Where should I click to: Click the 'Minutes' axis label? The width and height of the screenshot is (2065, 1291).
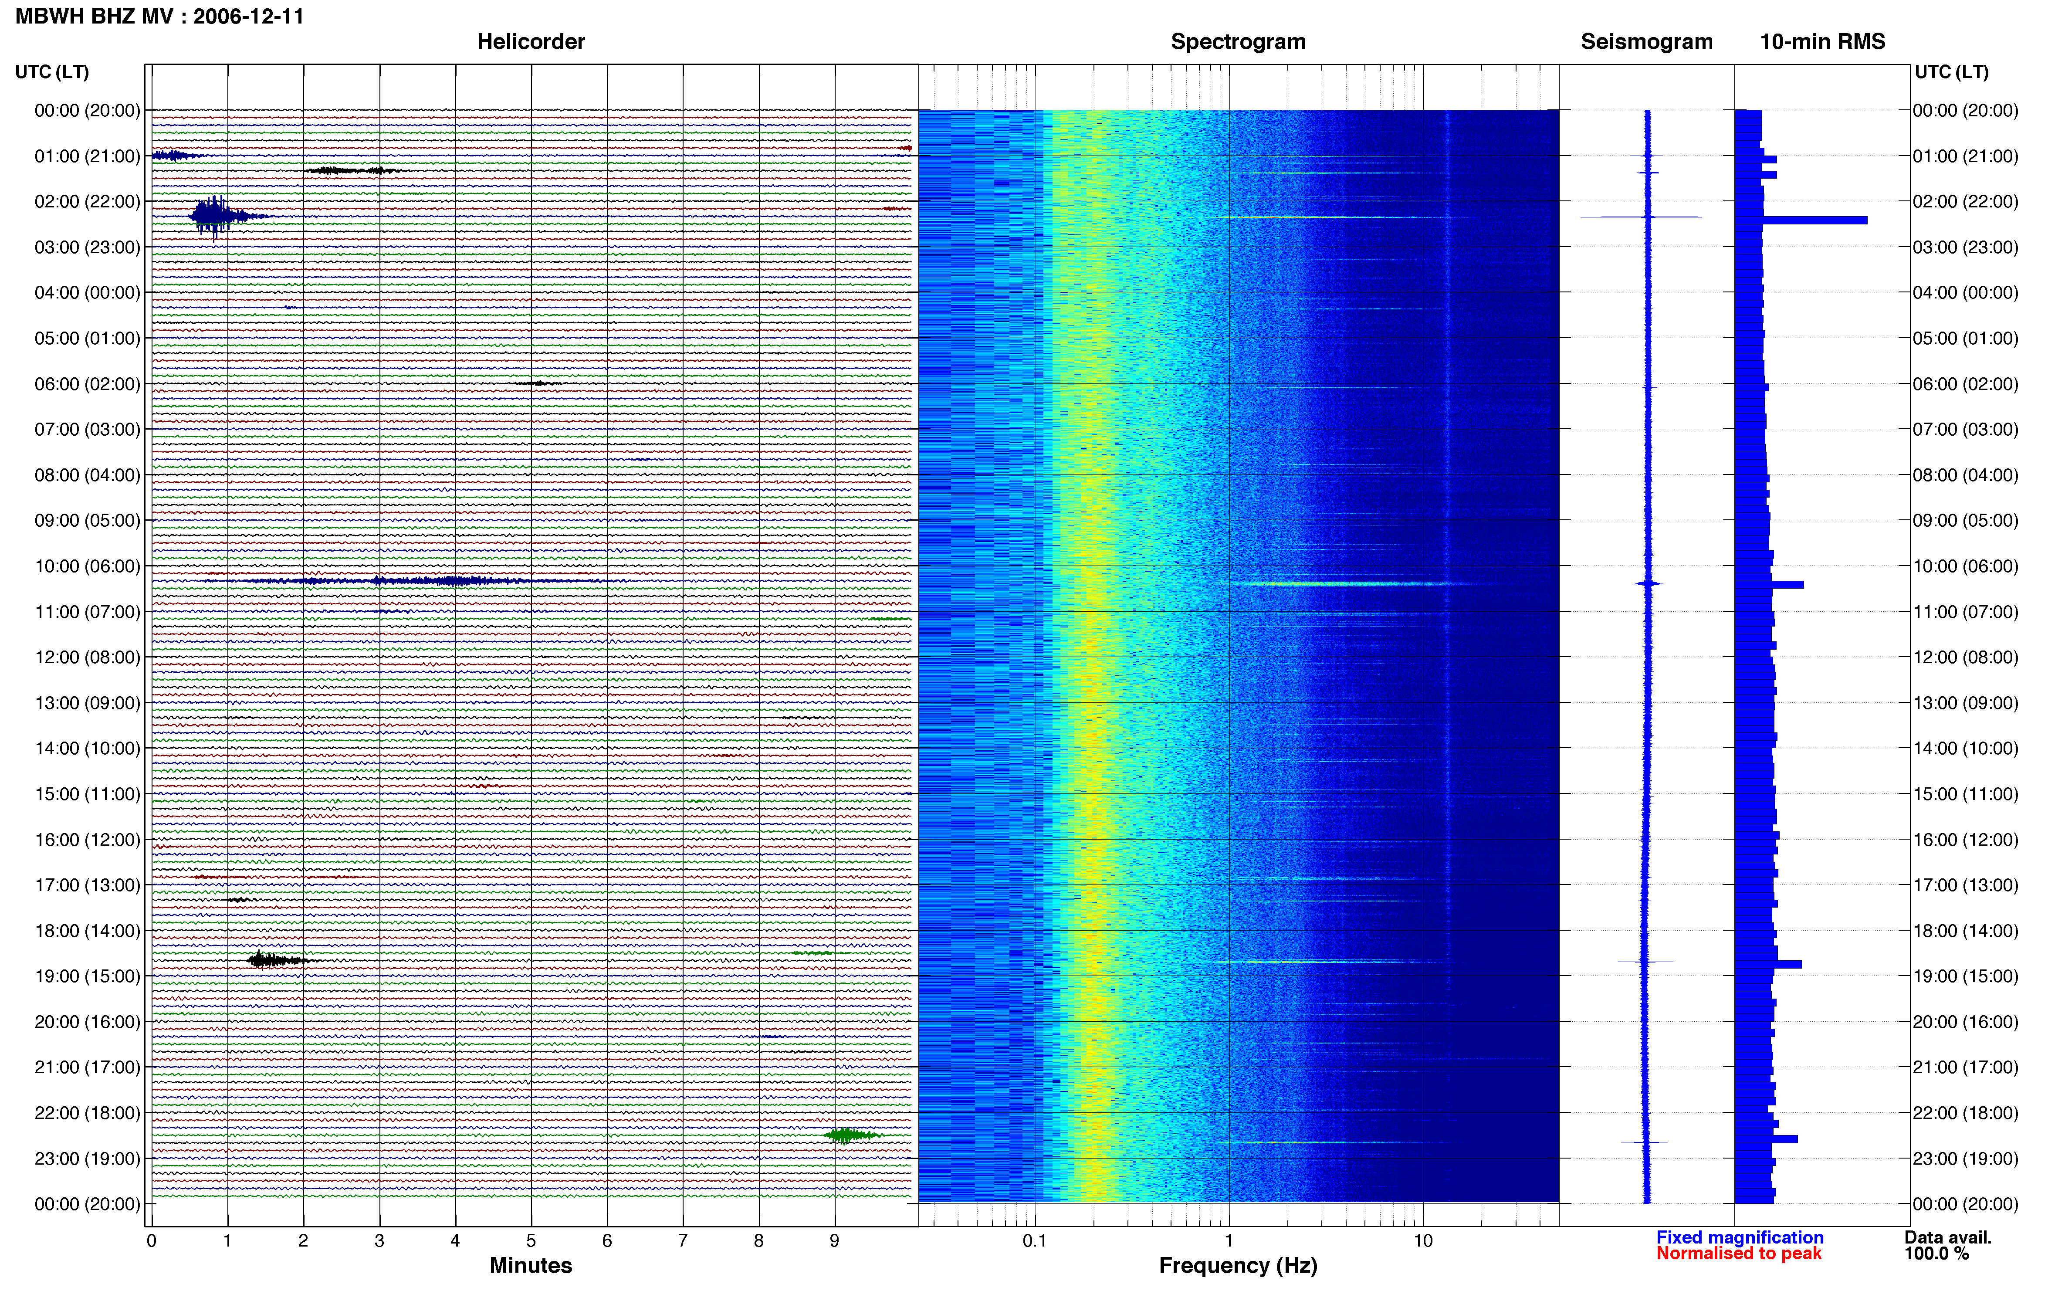pyautogui.click(x=531, y=1265)
